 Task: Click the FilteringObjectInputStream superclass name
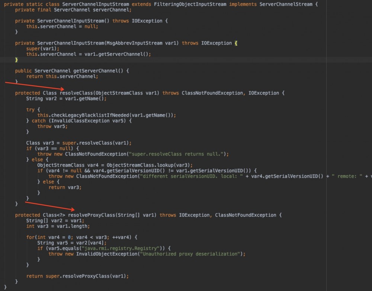point(190,4)
